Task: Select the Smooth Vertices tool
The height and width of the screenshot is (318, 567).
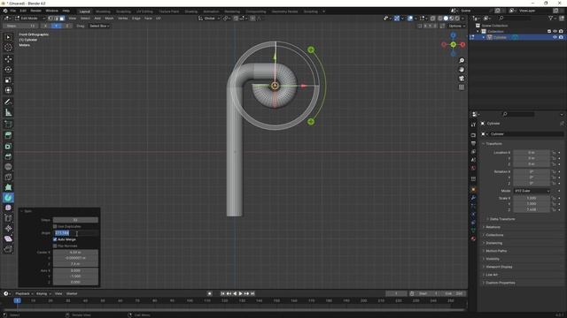Action: [8, 208]
